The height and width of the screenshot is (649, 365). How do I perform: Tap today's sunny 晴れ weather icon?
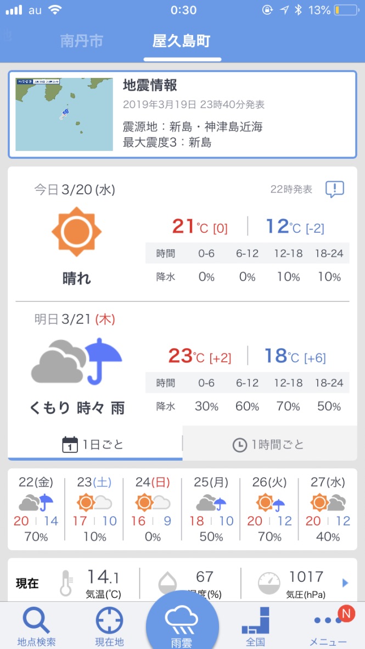click(x=76, y=231)
